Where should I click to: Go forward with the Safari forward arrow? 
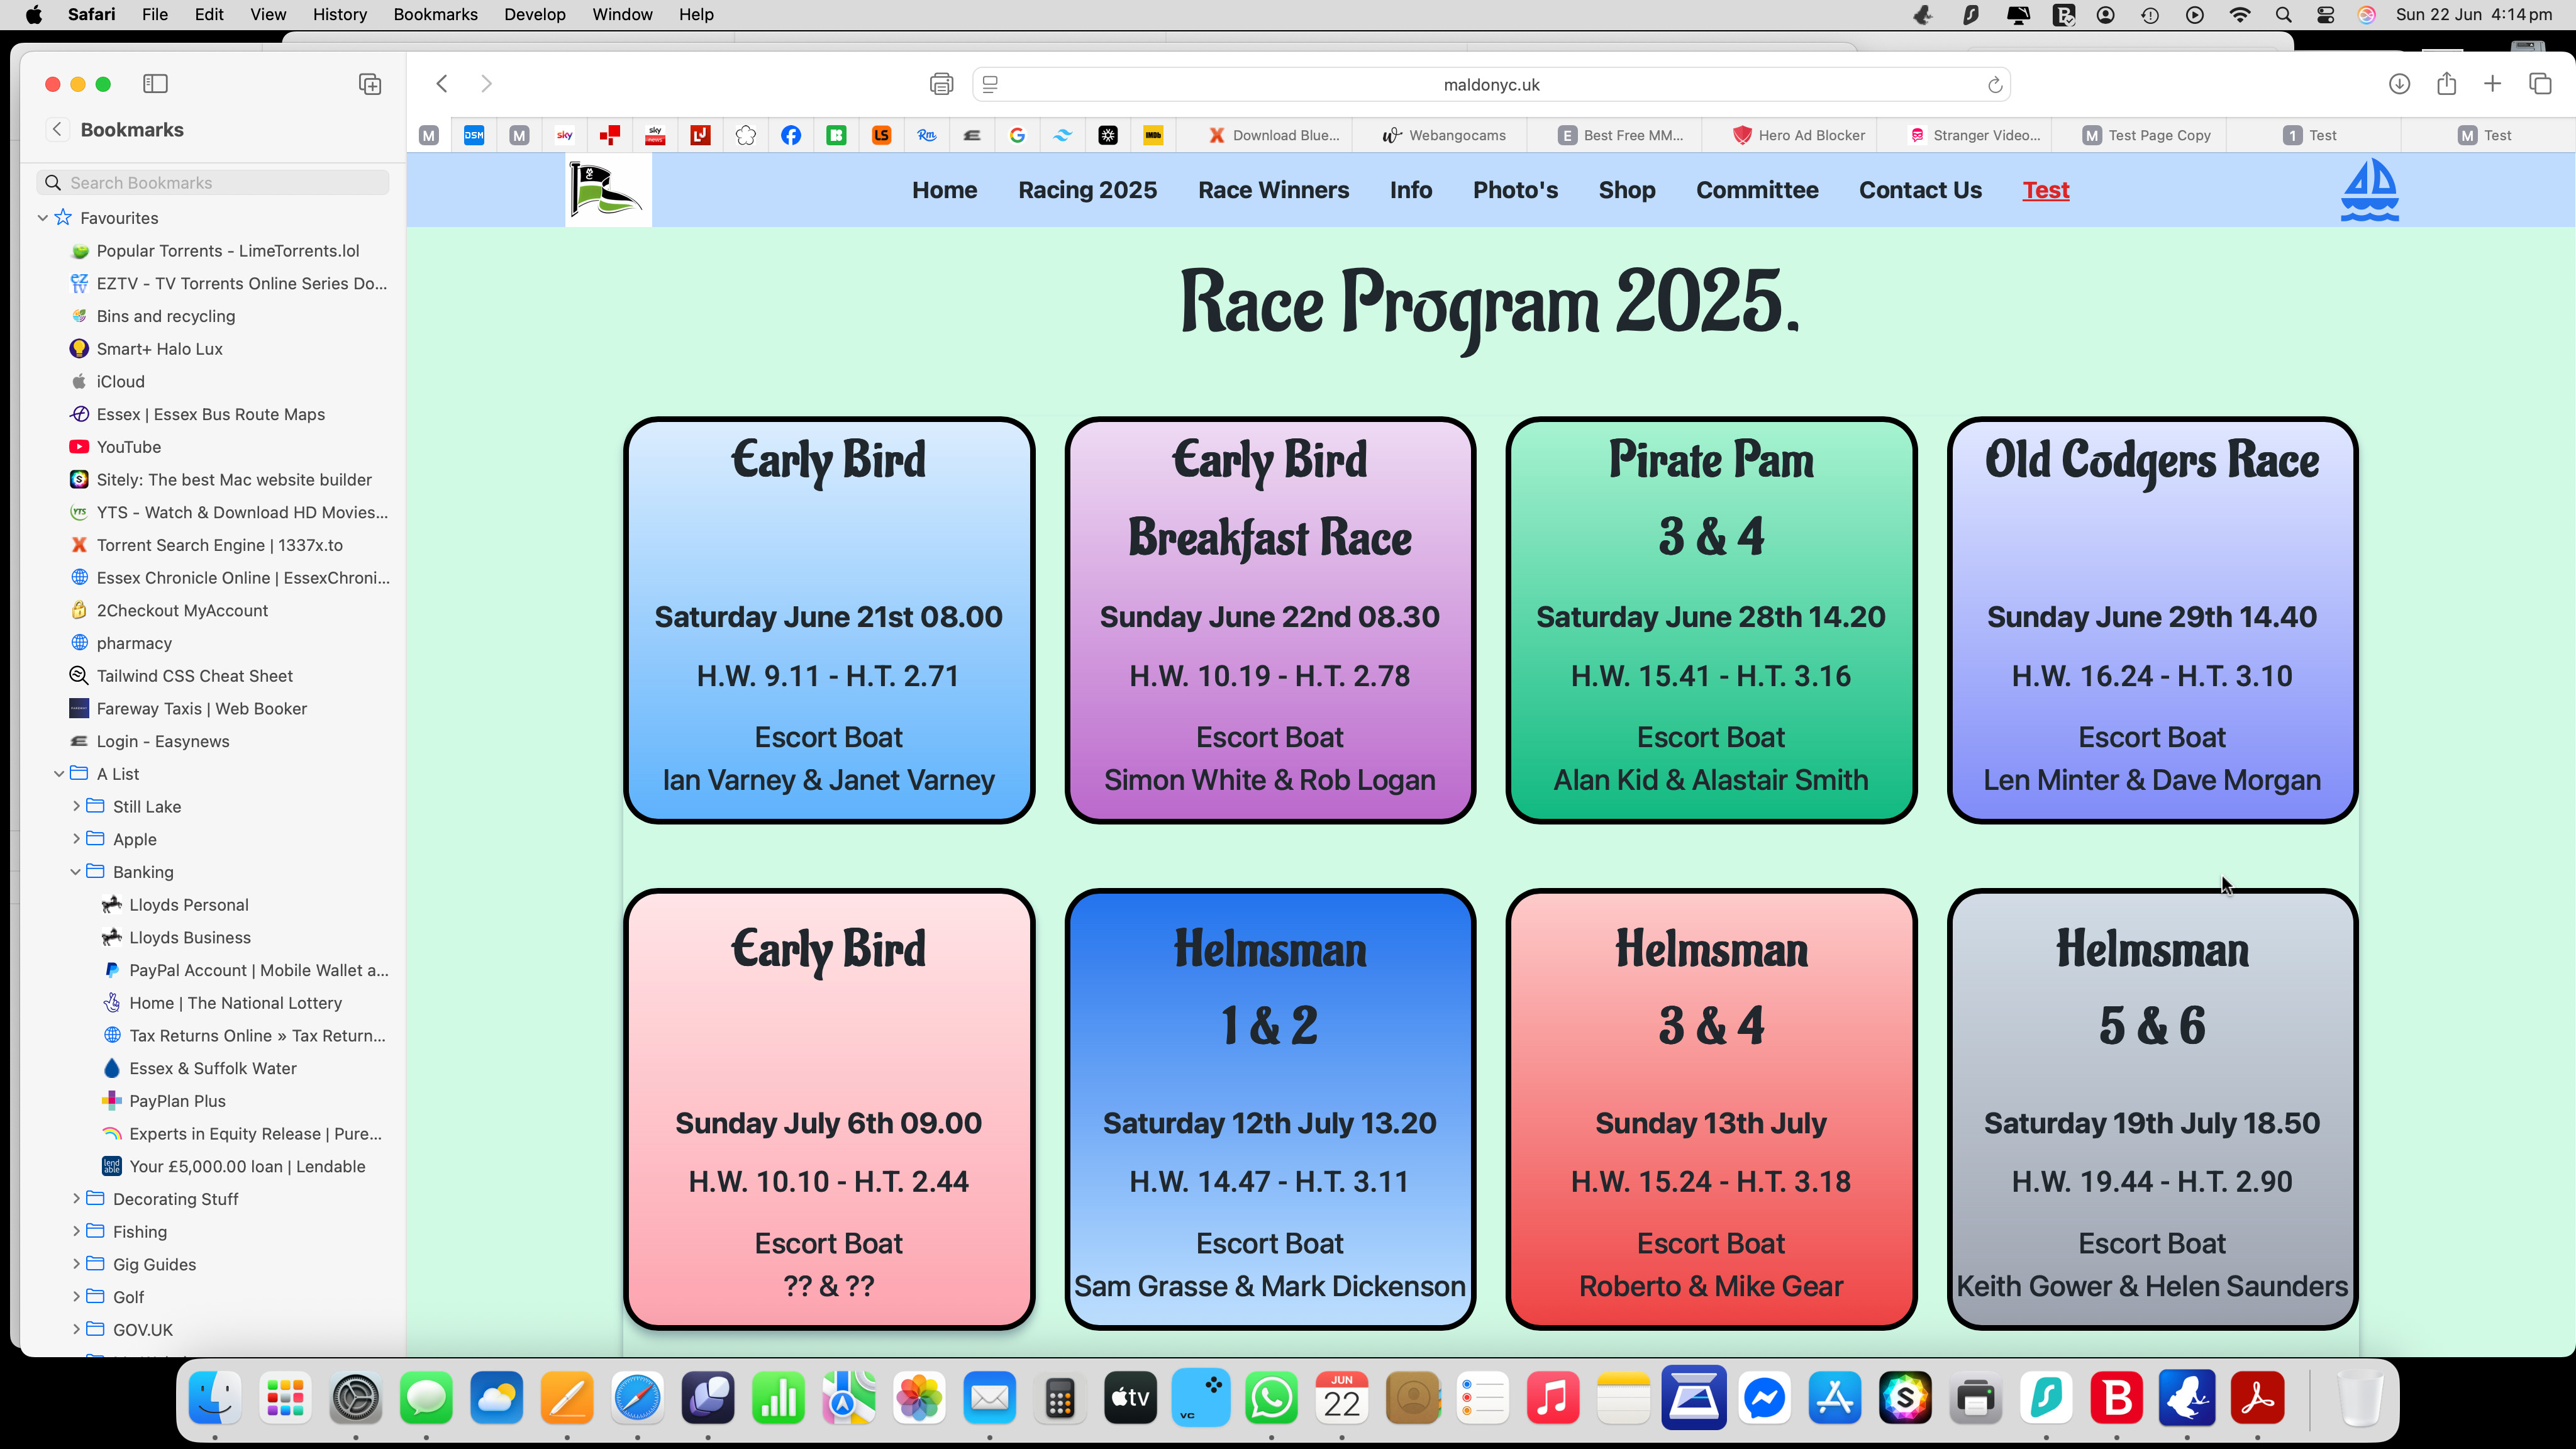(486, 84)
